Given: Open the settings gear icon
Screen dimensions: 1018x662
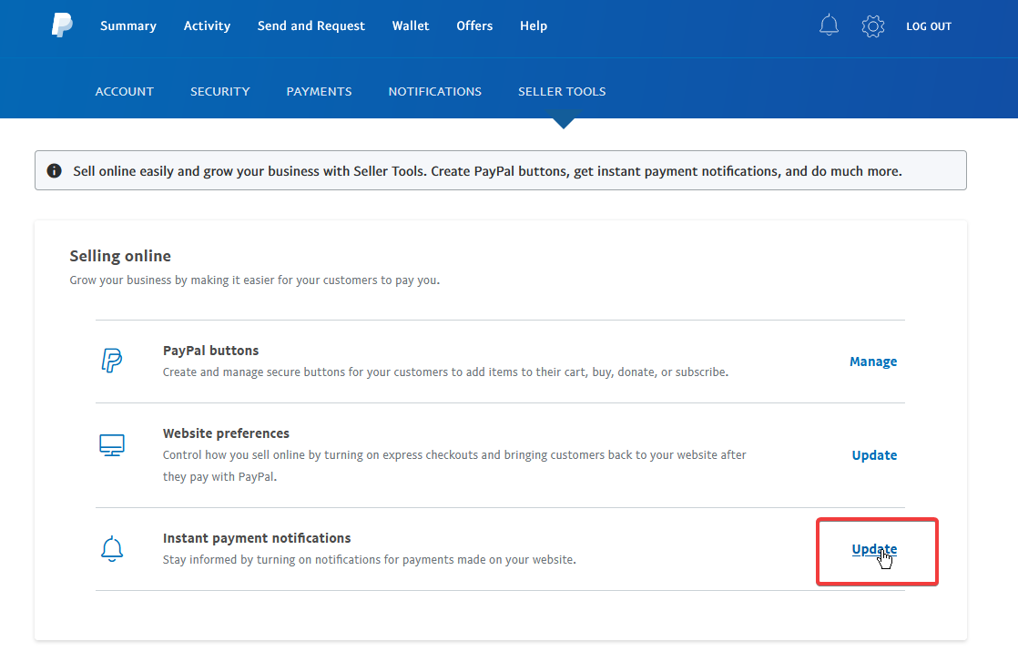Looking at the screenshot, I should click(x=872, y=26).
